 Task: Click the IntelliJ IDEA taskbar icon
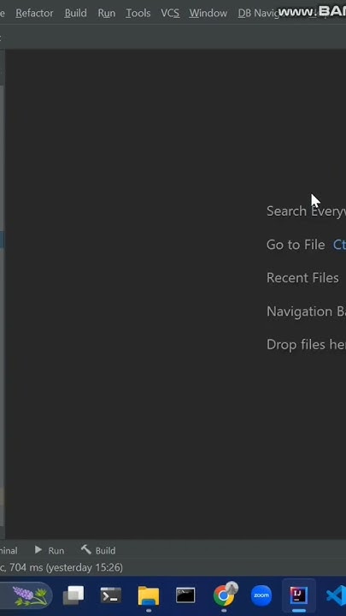coord(299,595)
